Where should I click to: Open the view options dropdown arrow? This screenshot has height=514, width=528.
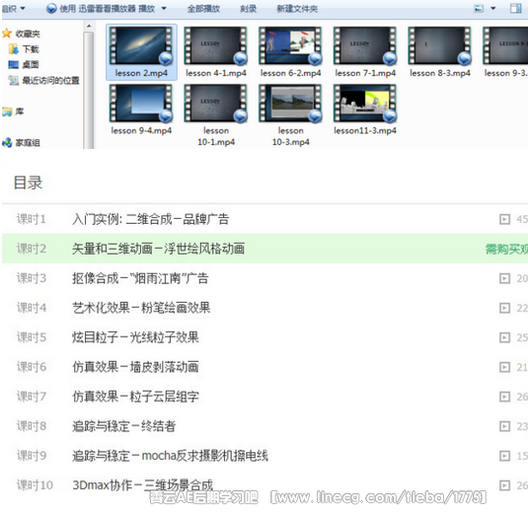(x=493, y=9)
